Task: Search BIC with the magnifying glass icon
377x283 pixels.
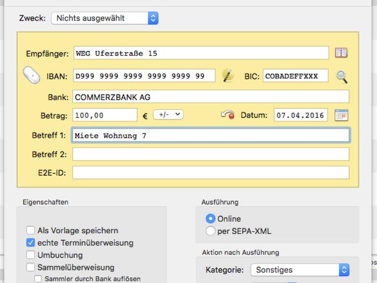Action: (341, 76)
